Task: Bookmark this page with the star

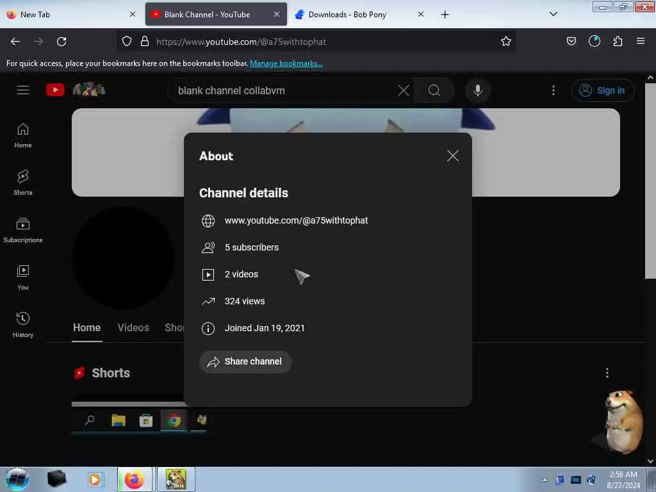Action: tap(506, 42)
